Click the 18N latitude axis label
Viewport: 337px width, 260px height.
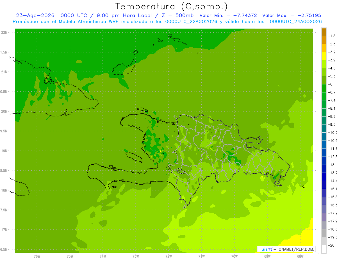(x=4, y=190)
